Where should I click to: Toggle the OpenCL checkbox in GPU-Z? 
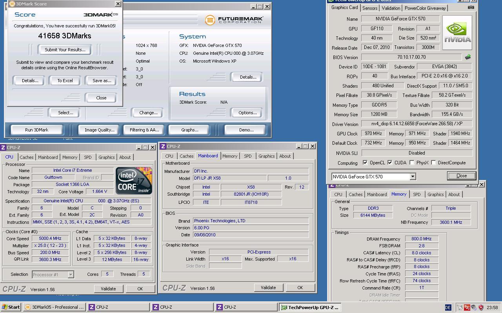(x=365, y=163)
